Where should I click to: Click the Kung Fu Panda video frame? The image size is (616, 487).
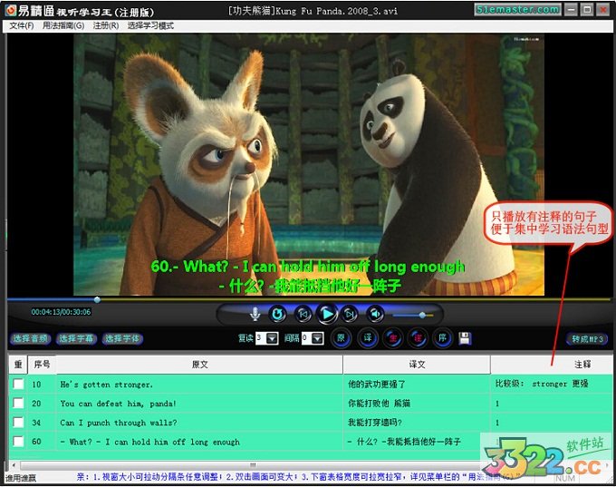309,164
